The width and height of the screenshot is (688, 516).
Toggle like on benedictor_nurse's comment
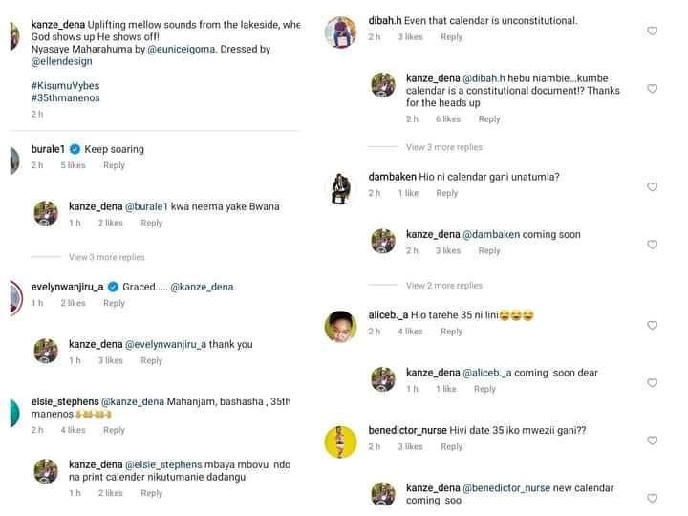click(x=653, y=441)
